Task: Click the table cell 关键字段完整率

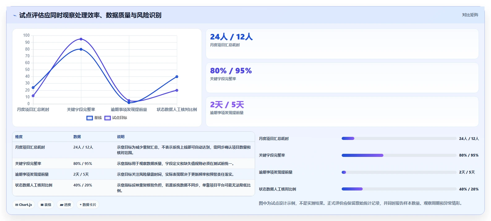Action: click(x=28, y=164)
